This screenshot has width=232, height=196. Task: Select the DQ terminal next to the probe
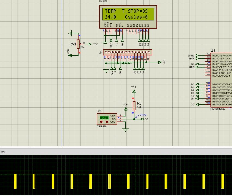(x=142, y=119)
